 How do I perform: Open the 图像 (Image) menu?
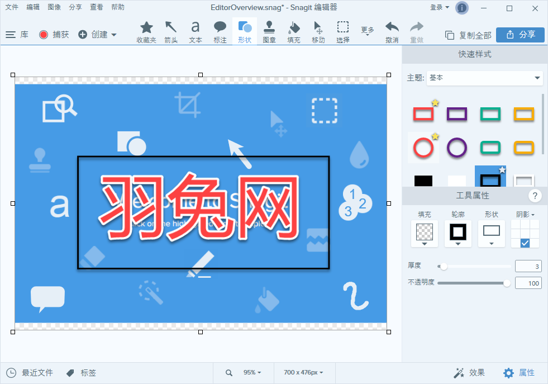tap(54, 7)
